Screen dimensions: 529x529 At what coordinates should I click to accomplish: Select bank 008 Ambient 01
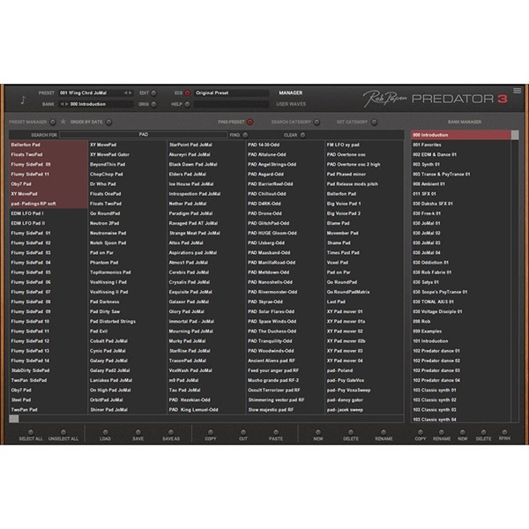(460, 184)
